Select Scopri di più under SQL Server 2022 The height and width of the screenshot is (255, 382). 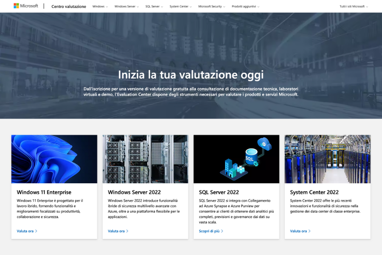point(210,231)
